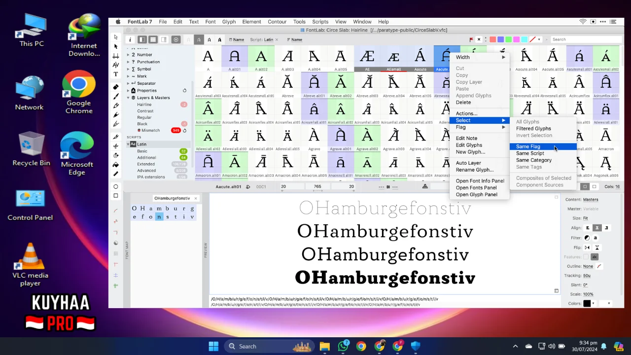The height and width of the screenshot is (355, 631).
Task: Collapse Layers & Masters section
Action: (128, 98)
